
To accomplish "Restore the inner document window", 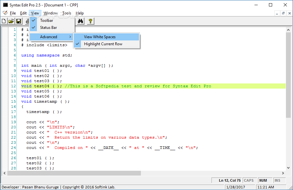I will click(283, 13).
